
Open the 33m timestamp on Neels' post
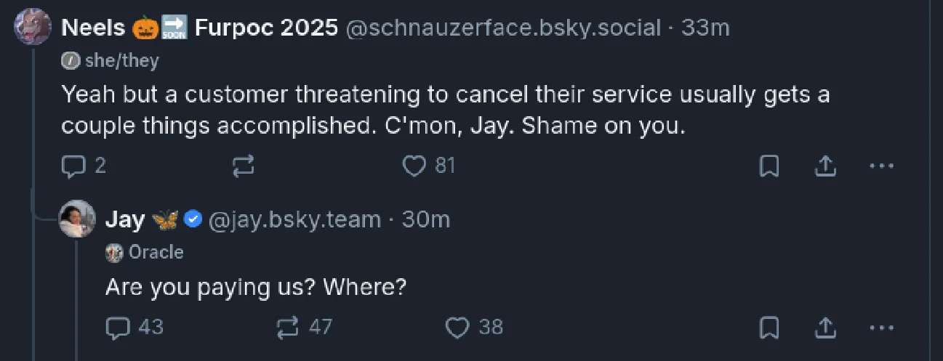click(x=705, y=28)
